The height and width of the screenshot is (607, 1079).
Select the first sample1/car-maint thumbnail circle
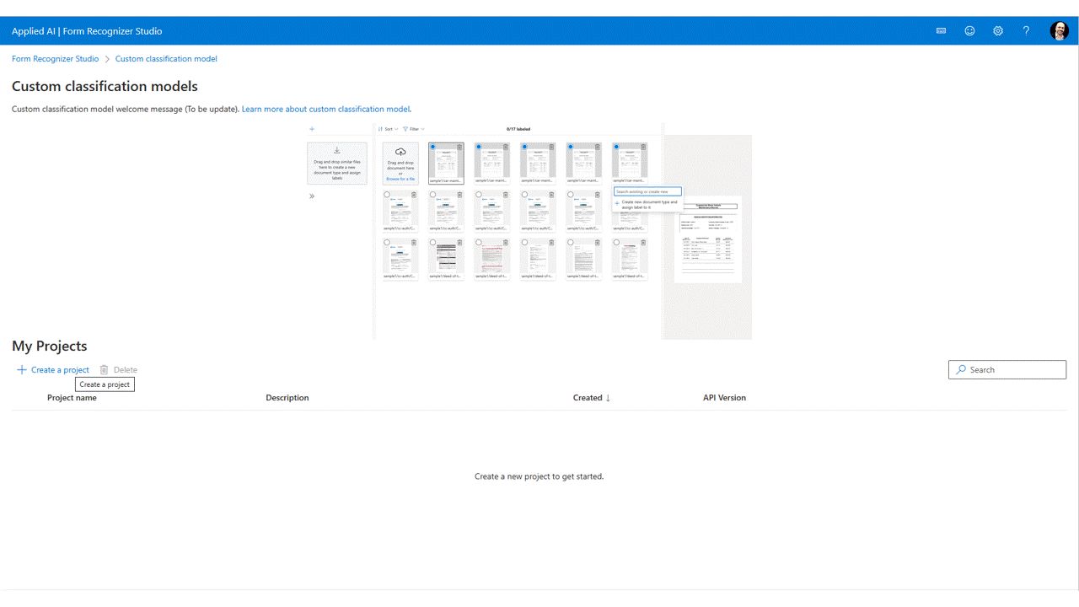432,146
